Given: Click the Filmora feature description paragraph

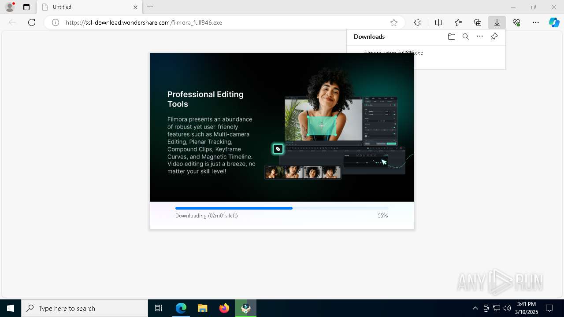Looking at the screenshot, I should point(211,145).
